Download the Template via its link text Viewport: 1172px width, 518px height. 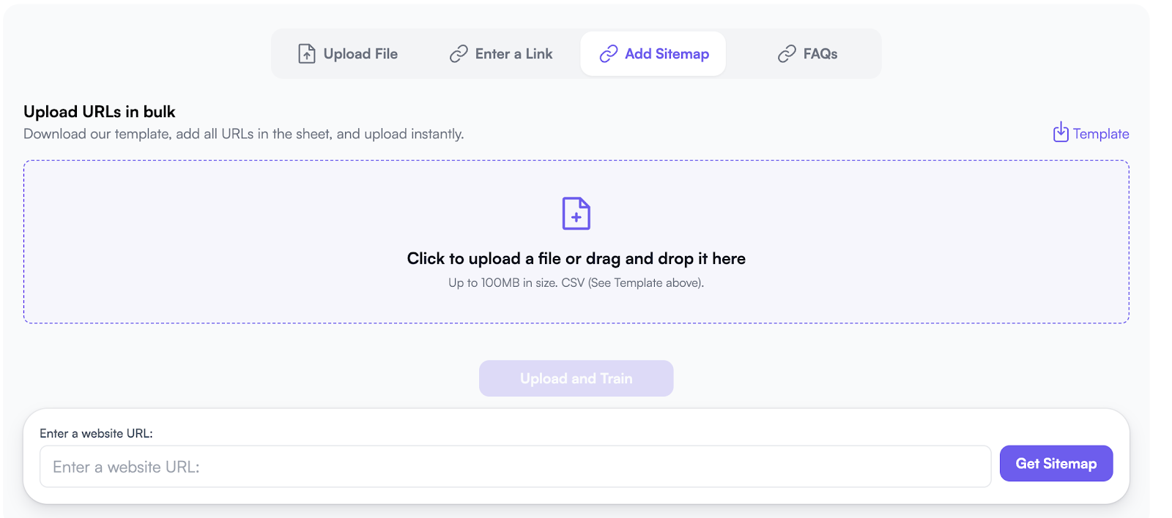click(1101, 134)
